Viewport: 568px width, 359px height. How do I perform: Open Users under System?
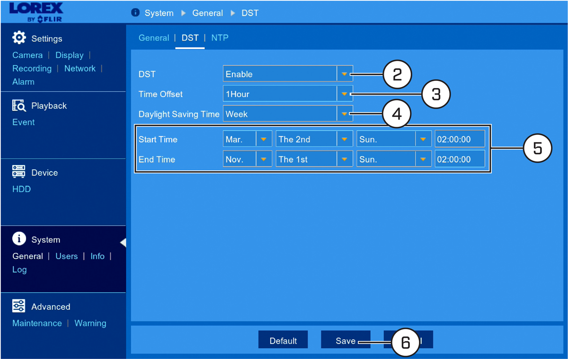(66, 256)
